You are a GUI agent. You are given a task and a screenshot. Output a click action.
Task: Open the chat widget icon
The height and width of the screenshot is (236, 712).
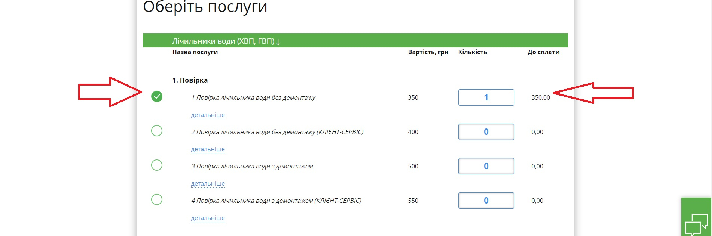[696, 223]
